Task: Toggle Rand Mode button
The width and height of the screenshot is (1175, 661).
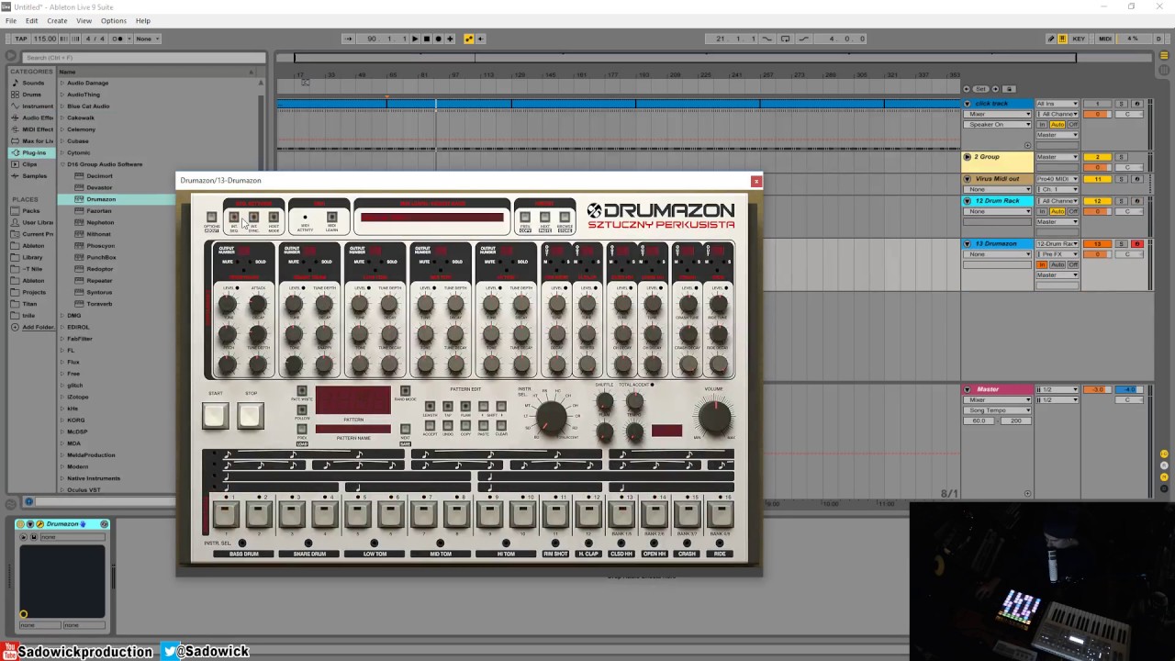Action: click(x=405, y=391)
